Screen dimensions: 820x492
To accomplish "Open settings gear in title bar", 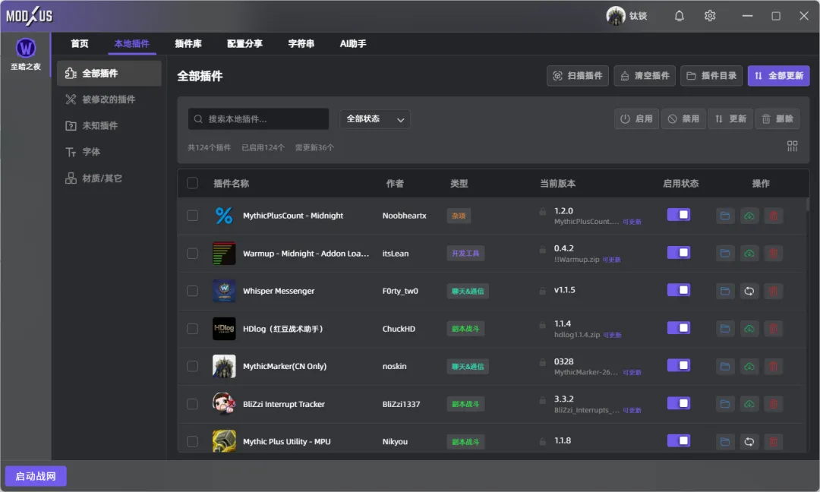I will (x=710, y=16).
